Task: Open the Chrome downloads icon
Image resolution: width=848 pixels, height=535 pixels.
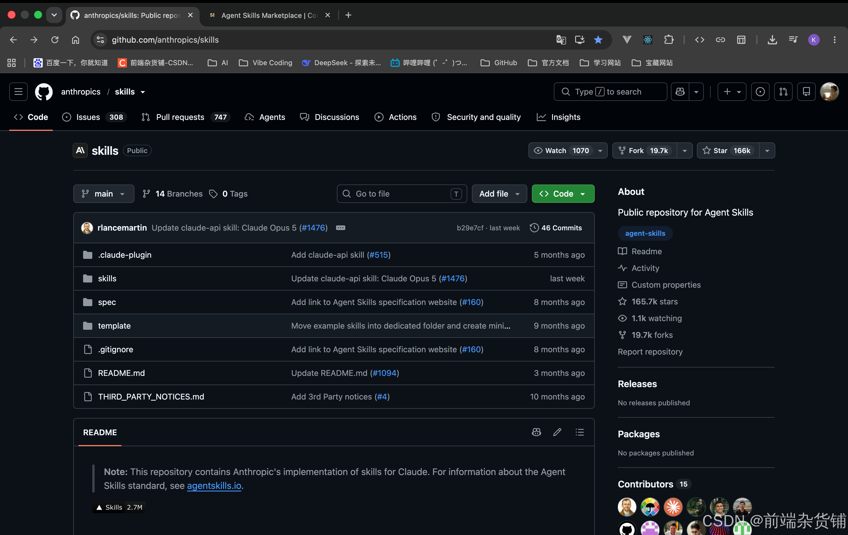Action: (x=772, y=40)
